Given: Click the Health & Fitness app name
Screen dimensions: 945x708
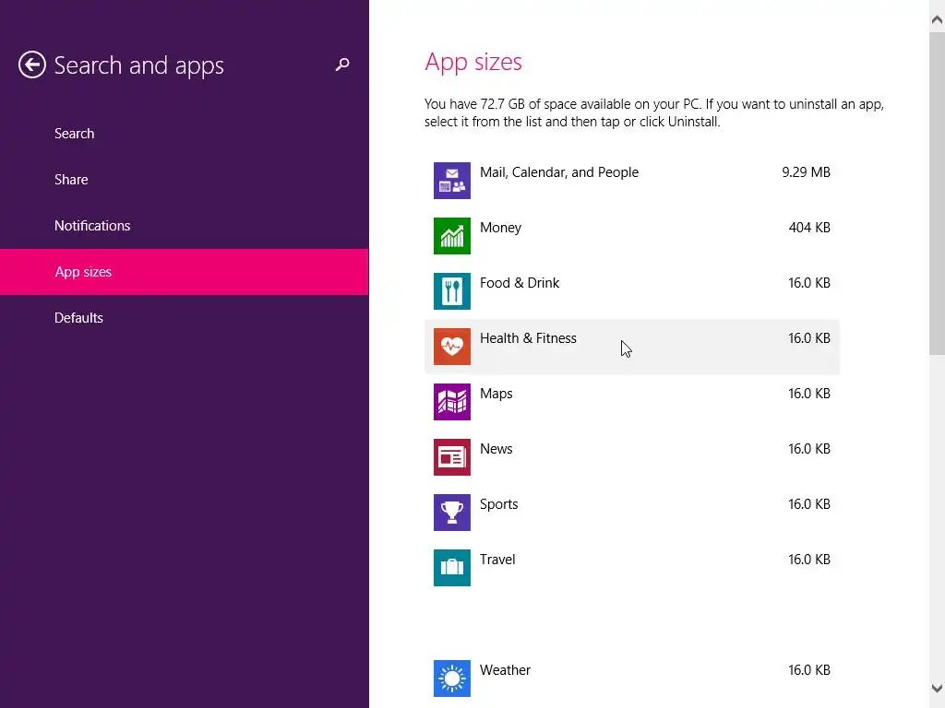Looking at the screenshot, I should (x=528, y=338).
